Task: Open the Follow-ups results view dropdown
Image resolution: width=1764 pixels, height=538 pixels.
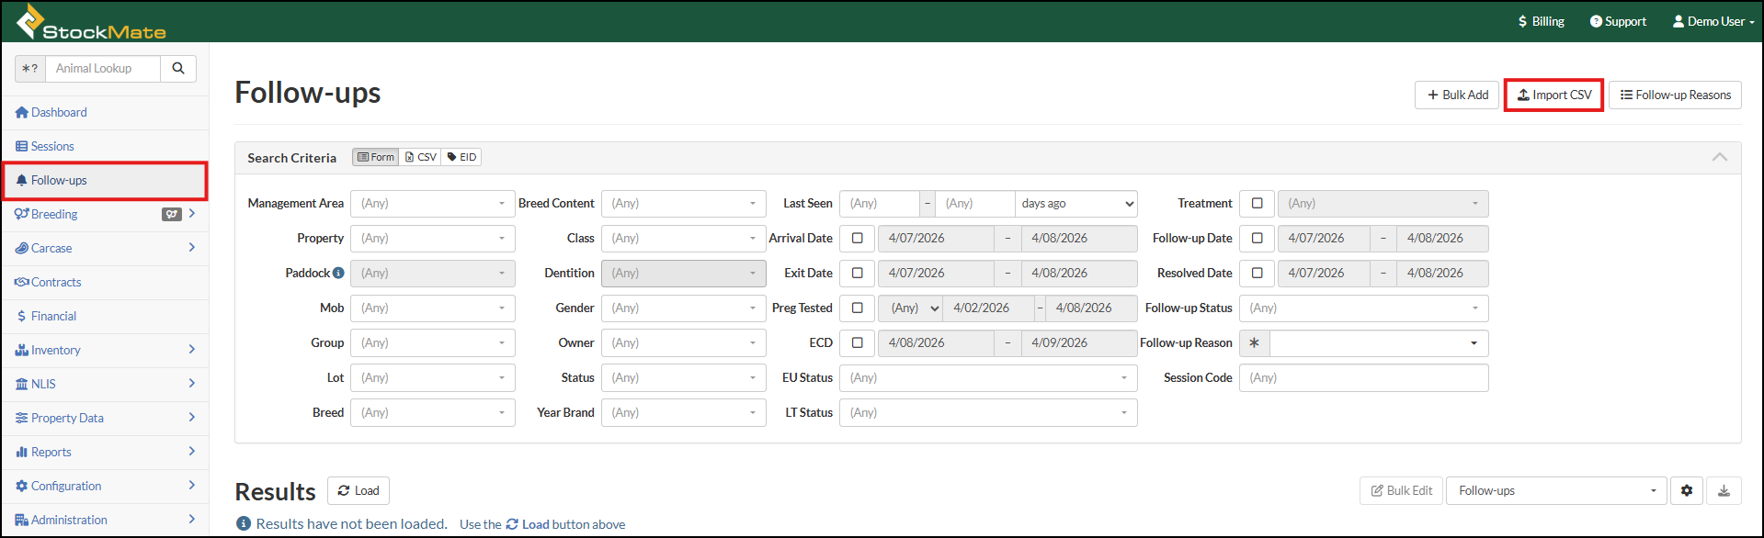Action: [x=1557, y=490]
